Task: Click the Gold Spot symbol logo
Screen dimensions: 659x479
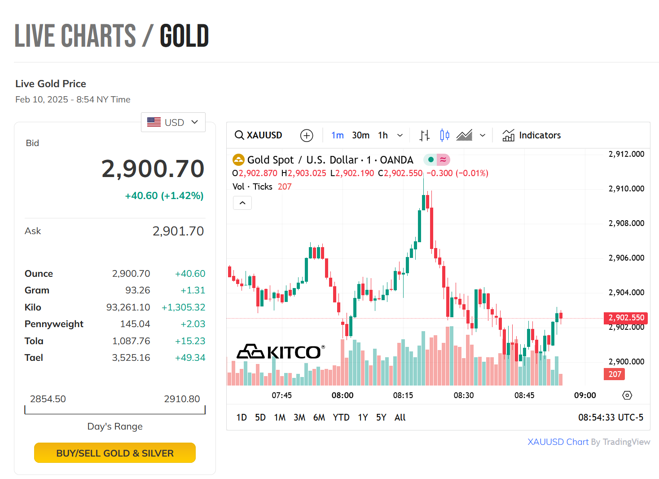Action: click(x=238, y=160)
